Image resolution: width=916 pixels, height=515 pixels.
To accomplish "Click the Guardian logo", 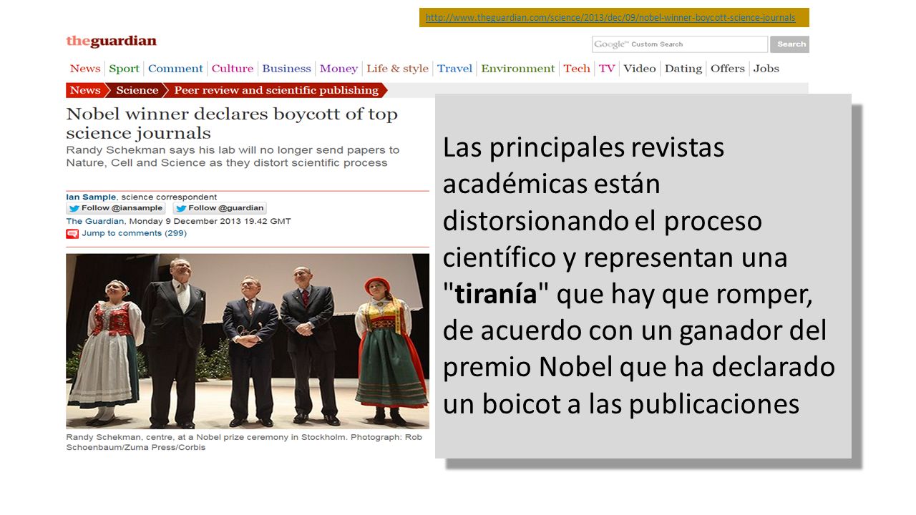I will [111, 41].
